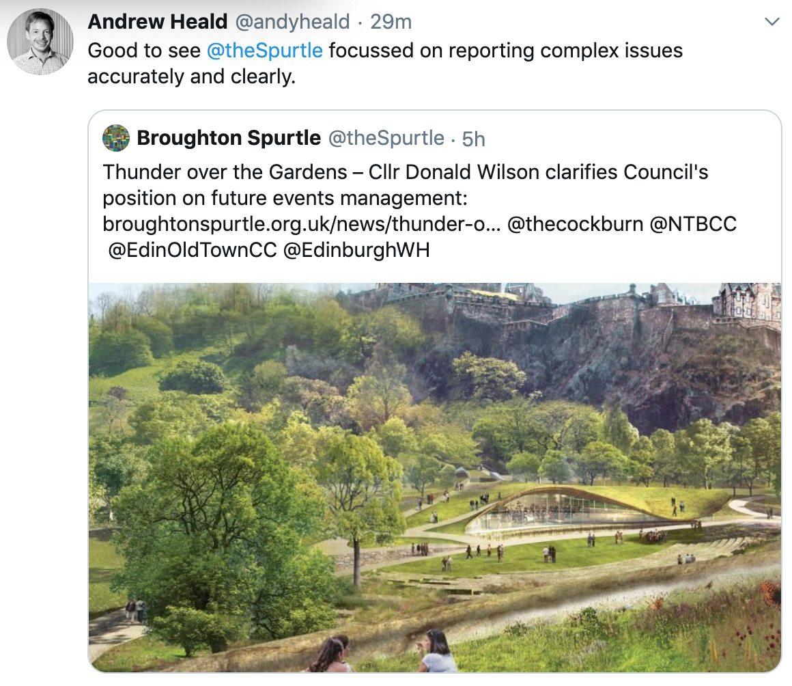Open the gardens rendering image
This screenshot has width=792, height=686.
click(x=435, y=477)
